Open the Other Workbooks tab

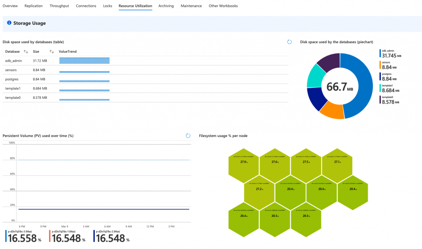(x=223, y=6)
